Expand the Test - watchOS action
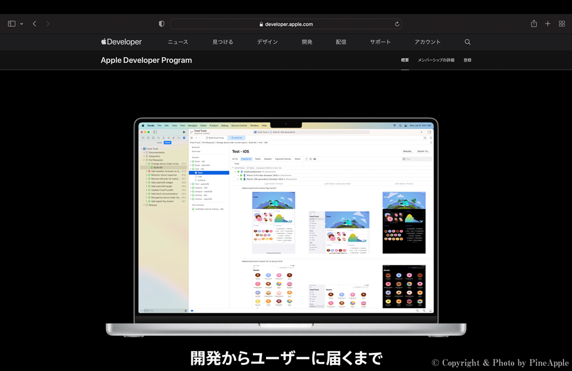The height and width of the screenshot is (371, 572). click(190, 184)
